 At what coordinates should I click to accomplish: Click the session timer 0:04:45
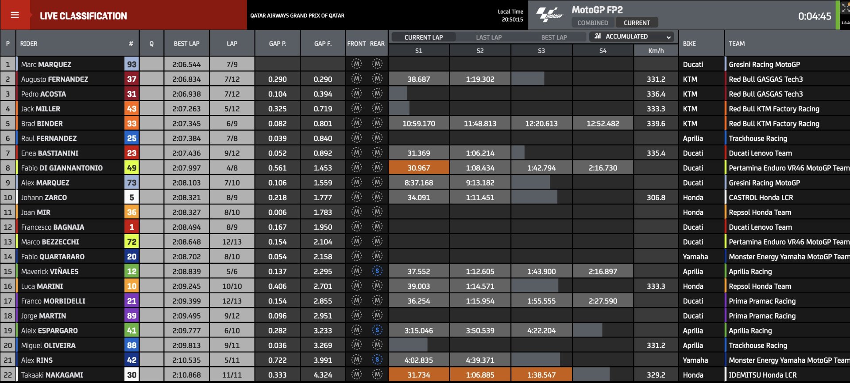[x=815, y=16]
